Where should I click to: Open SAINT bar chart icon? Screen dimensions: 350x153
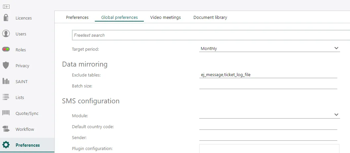pos(6,81)
